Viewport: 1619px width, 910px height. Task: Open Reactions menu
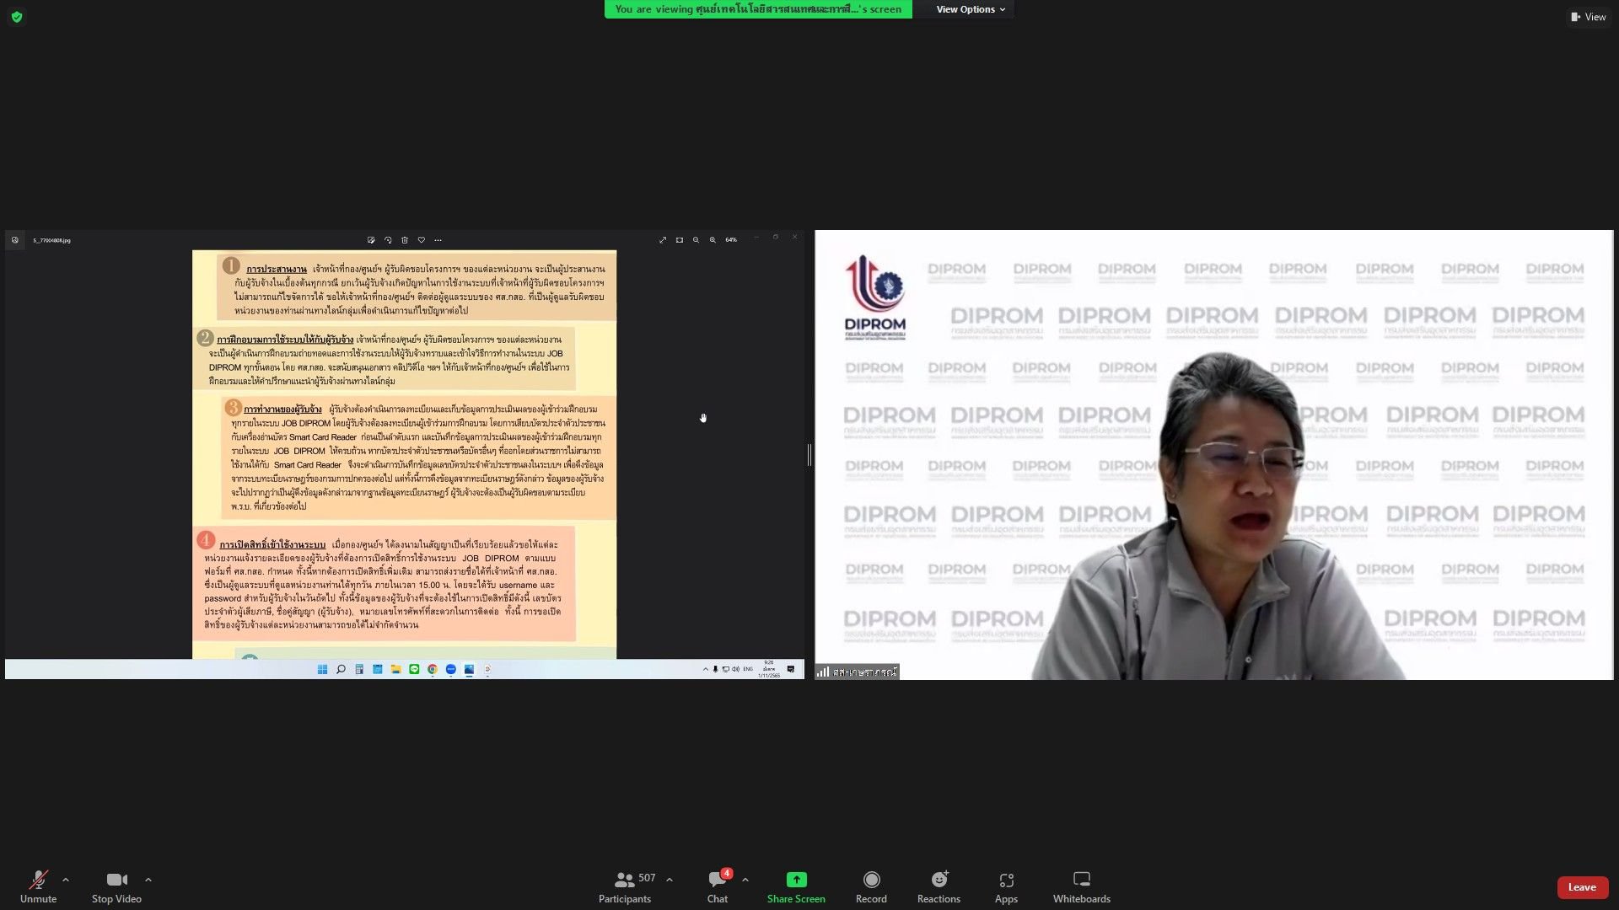939,886
